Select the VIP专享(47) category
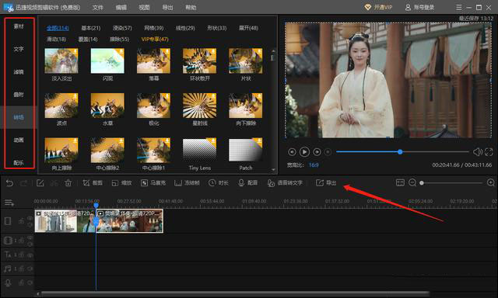 [x=155, y=40]
